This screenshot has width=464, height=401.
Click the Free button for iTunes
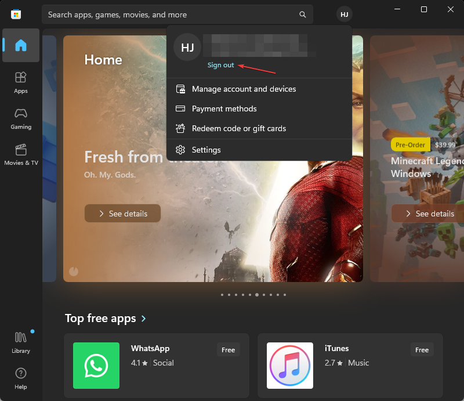point(422,350)
